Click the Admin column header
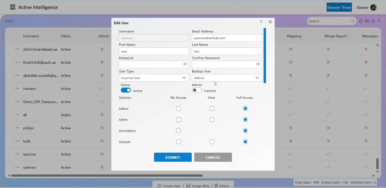Viewport: 386px width, 188px height. point(103,36)
